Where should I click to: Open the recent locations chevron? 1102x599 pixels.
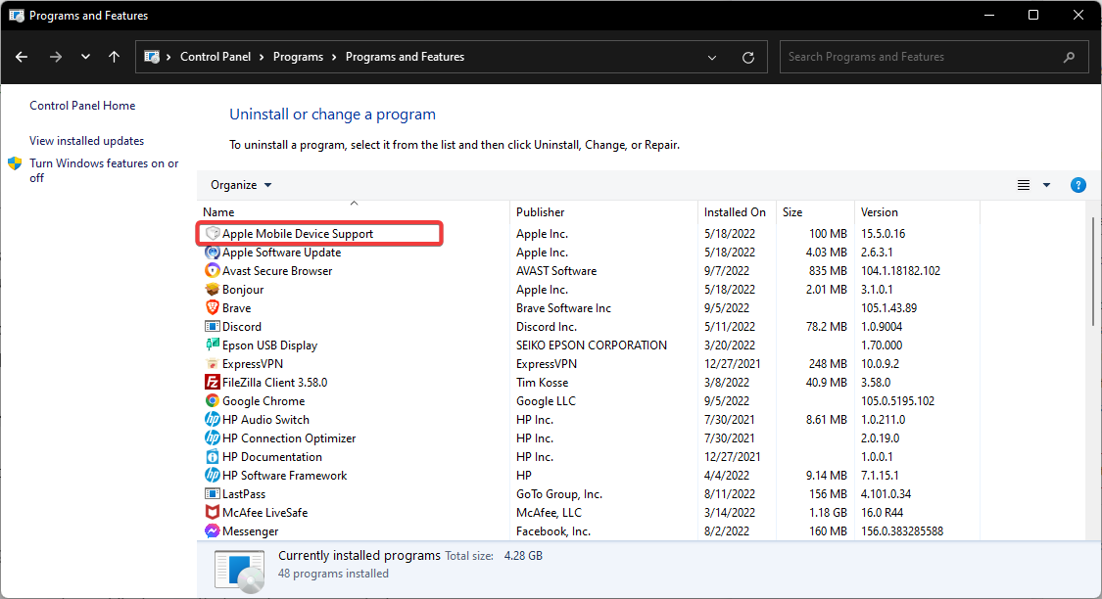tap(85, 57)
